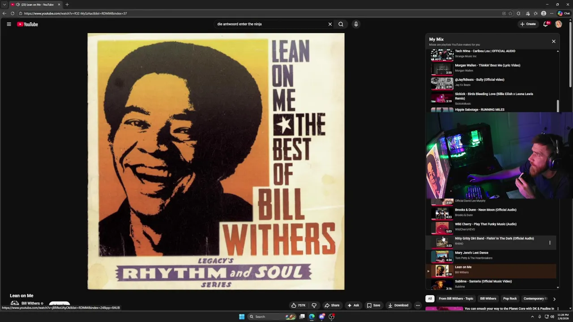Go to the YouTube home logo
The width and height of the screenshot is (573, 322).
(x=28, y=24)
